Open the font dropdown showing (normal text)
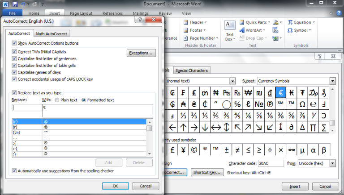 [x=232, y=81]
